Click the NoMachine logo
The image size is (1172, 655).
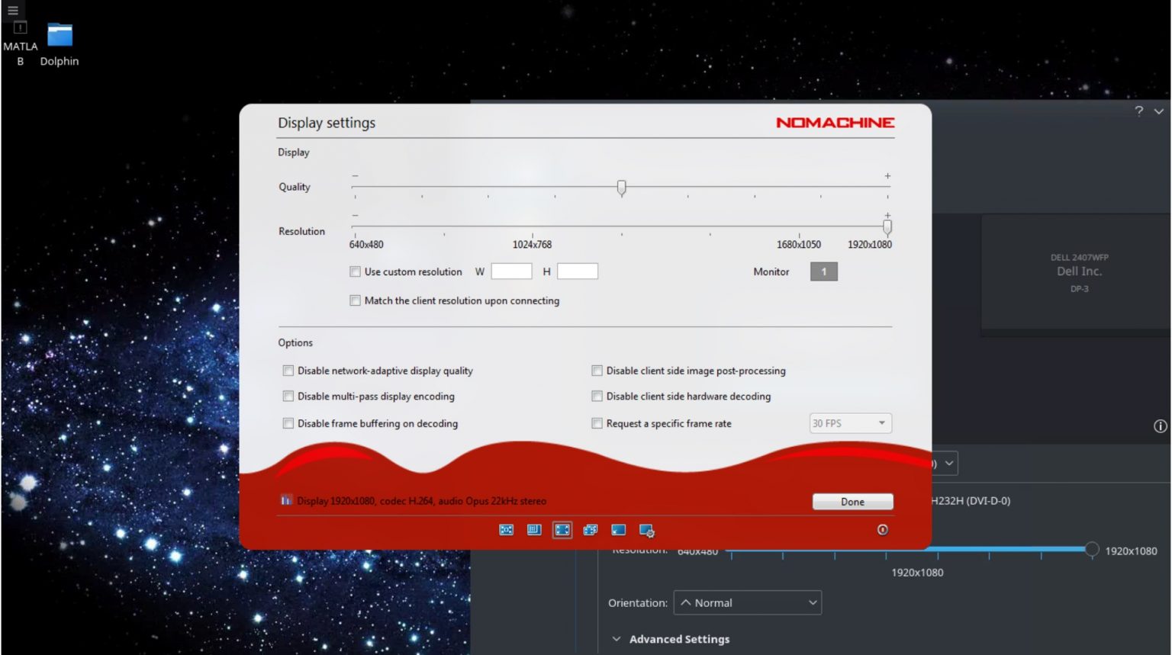pos(836,122)
